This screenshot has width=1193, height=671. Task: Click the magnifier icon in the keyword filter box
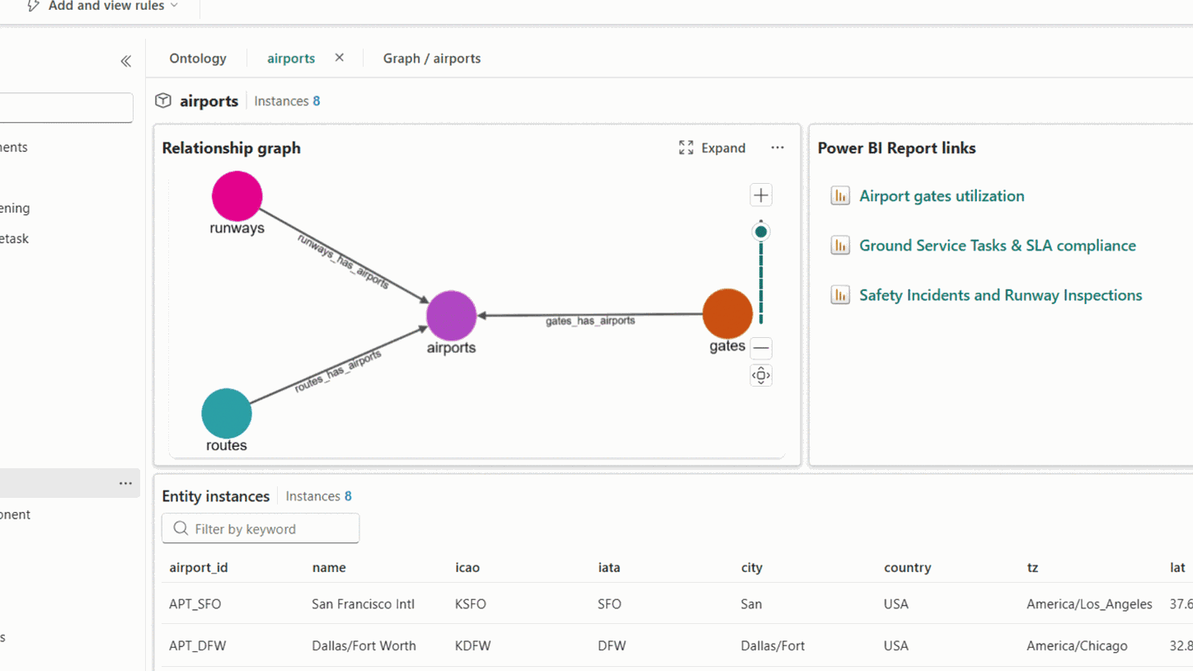[180, 528]
